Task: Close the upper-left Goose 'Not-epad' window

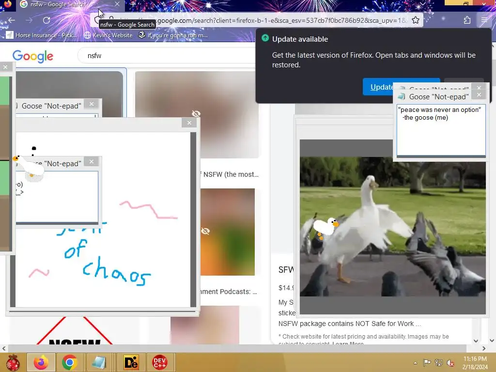Action: (x=92, y=104)
